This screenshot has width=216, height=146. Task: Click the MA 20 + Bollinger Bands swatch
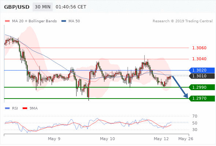[x=7, y=21]
